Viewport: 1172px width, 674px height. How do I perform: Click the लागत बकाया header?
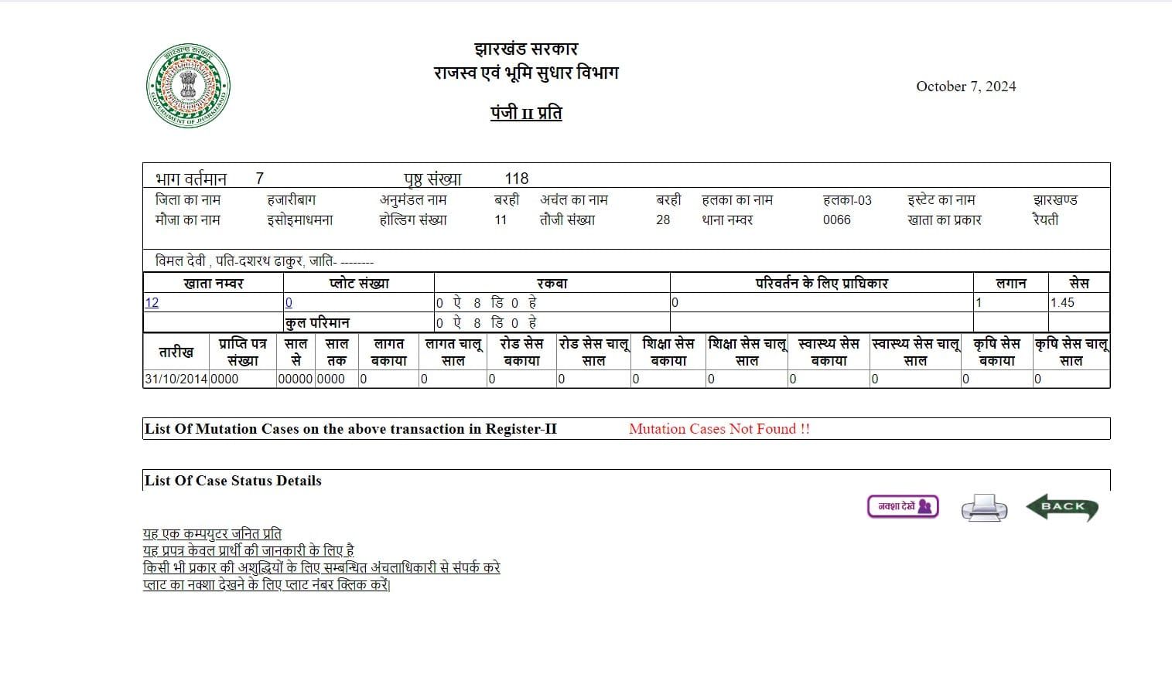[388, 352]
